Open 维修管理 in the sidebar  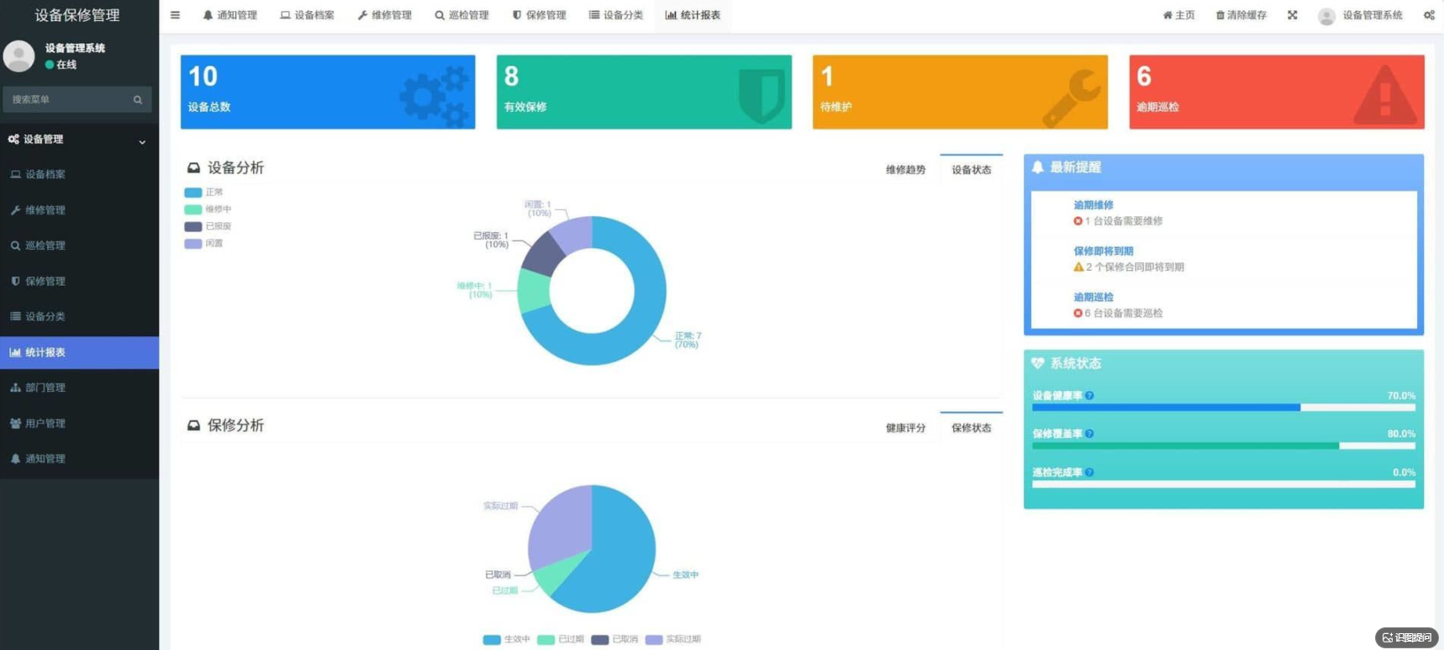pos(79,210)
